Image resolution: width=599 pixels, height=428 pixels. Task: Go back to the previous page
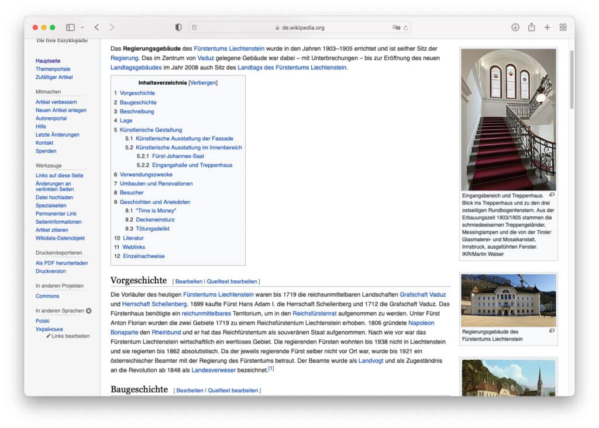(97, 27)
